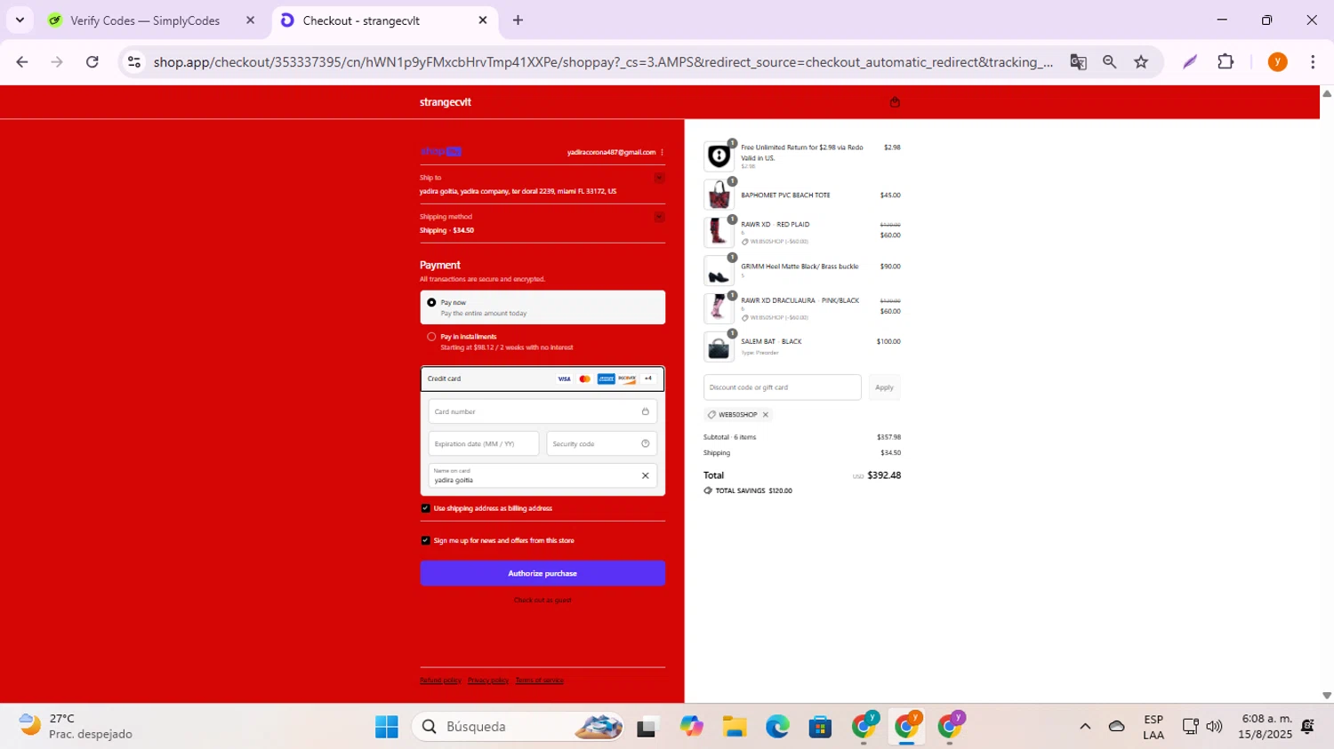Open the Refund policy link
Image resolution: width=1334 pixels, height=749 pixels.
pyautogui.click(x=440, y=681)
